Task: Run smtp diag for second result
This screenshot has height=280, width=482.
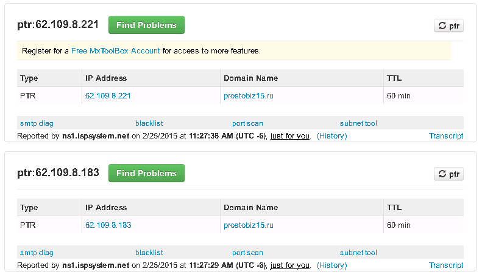Action: [x=37, y=253]
